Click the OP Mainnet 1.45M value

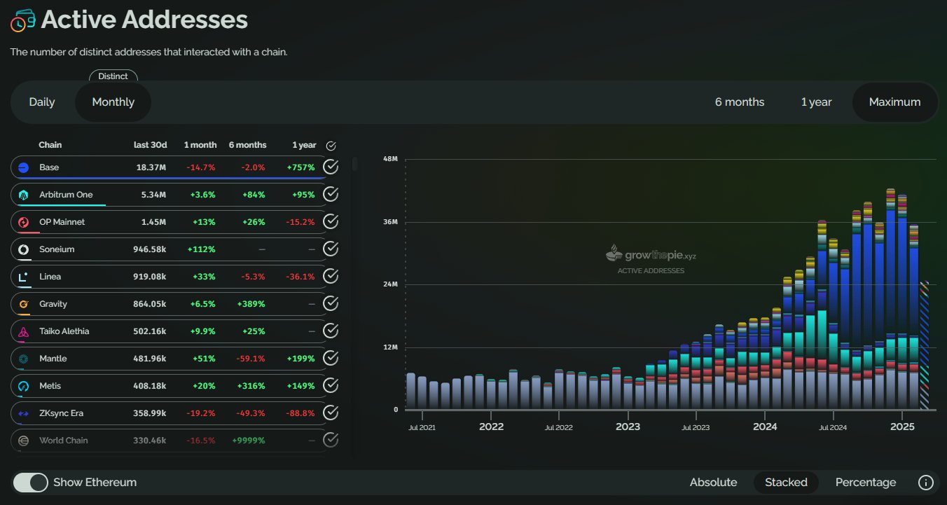[153, 222]
